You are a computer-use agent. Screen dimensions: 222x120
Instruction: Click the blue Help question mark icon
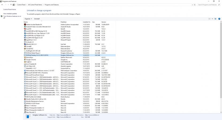(219, 19)
